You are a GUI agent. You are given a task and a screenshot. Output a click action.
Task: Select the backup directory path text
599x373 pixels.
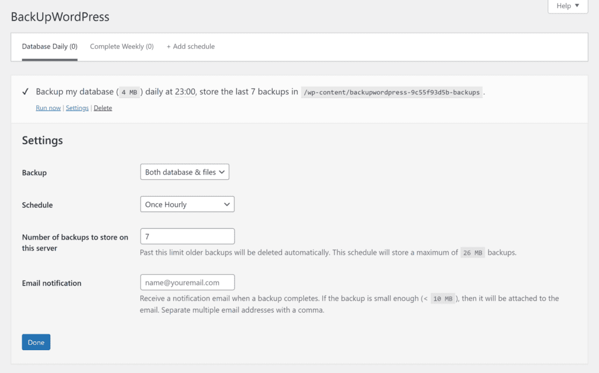391,92
